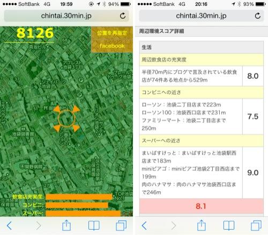Screen dimensions: 268x235
Task: Open bookmarks in the left browser toolbar
Action: pos(94,226)
